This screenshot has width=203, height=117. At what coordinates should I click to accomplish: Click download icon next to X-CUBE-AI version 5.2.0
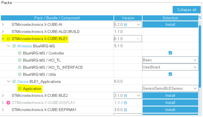pos(125,24)
